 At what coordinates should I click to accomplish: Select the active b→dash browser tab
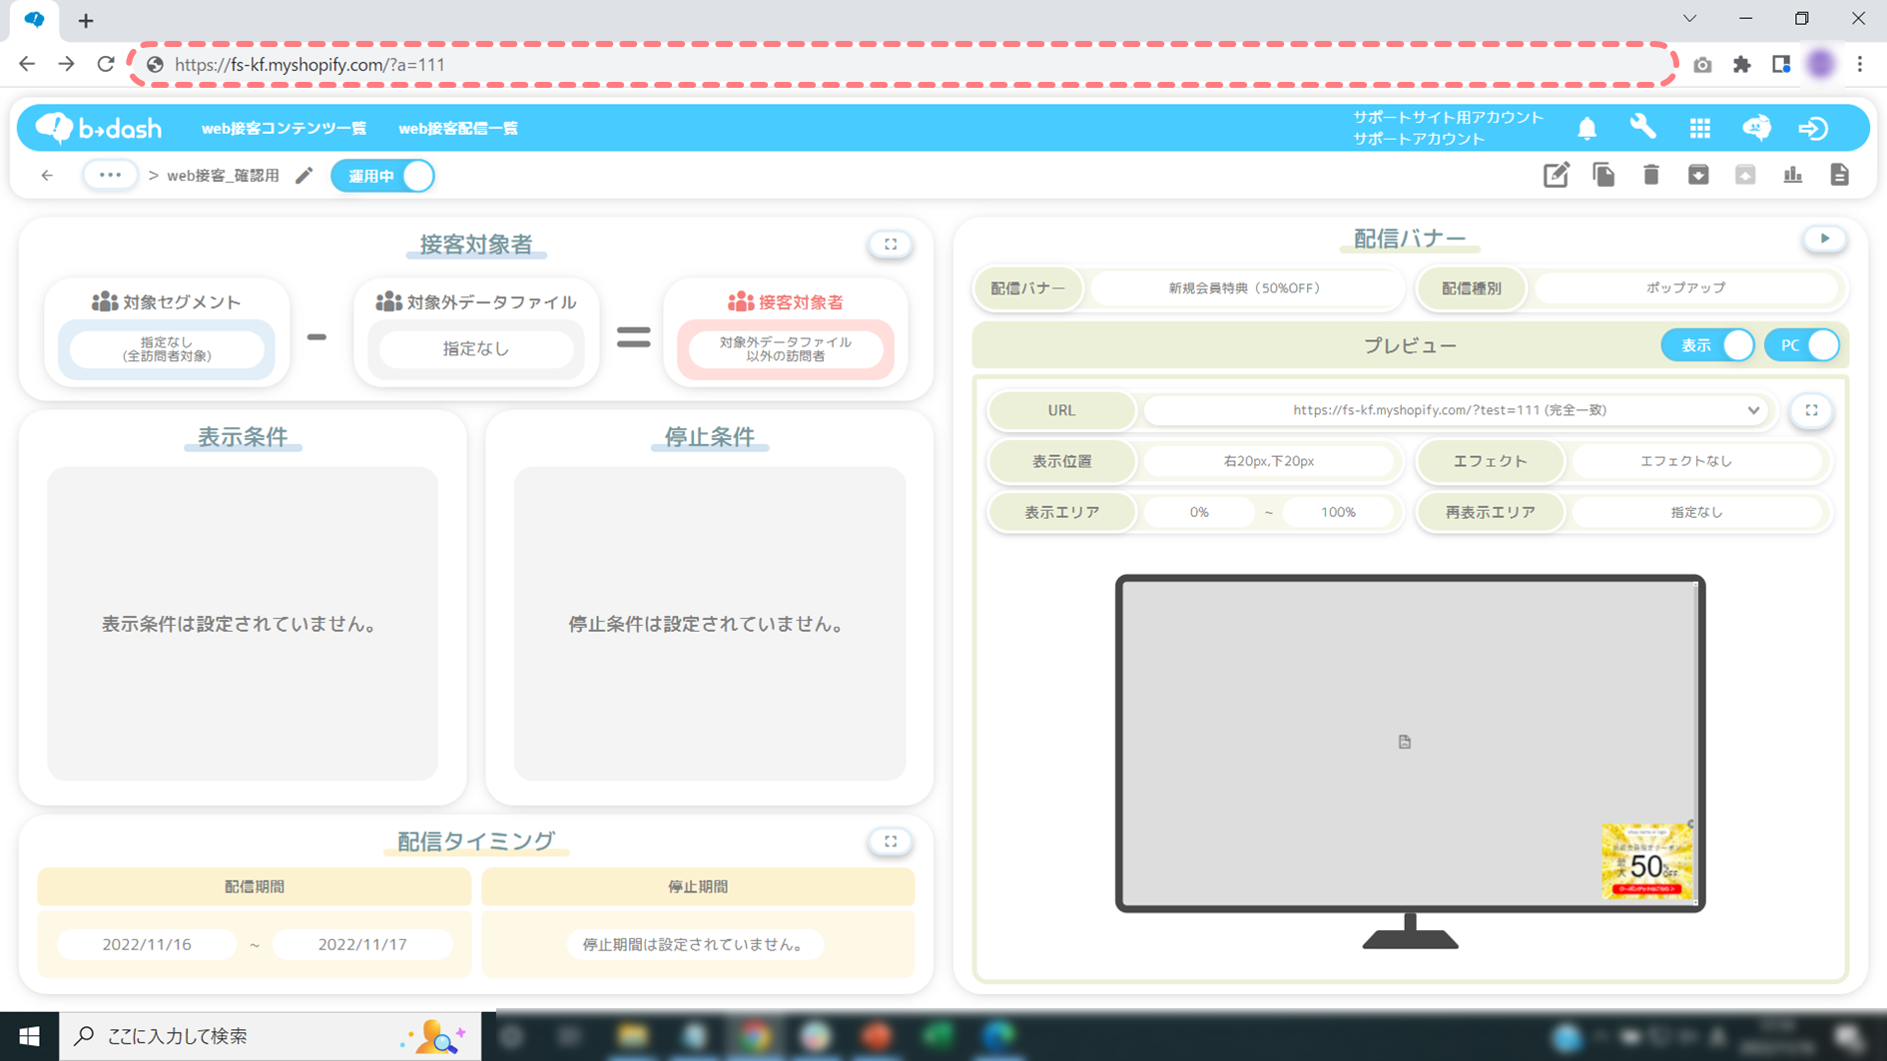pos(34,20)
